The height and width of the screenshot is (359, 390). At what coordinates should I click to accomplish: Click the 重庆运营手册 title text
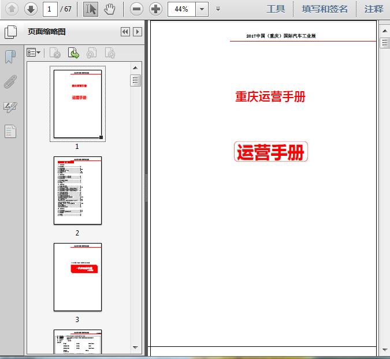click(270, 96)
